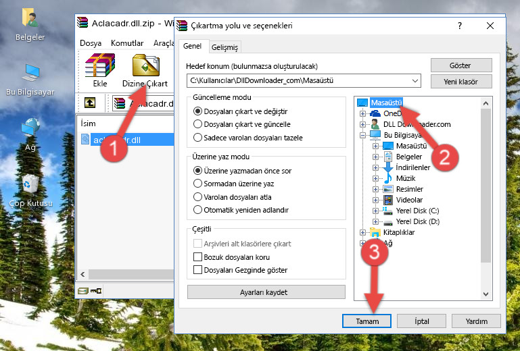Select aclacadr.dll file in WinRAR list
Viewport: 520px width, 351px height.
pos(127,140)
